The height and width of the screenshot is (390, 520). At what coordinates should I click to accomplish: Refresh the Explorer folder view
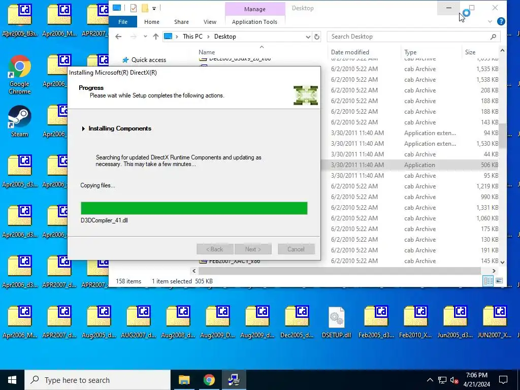[x=317, y=37]
